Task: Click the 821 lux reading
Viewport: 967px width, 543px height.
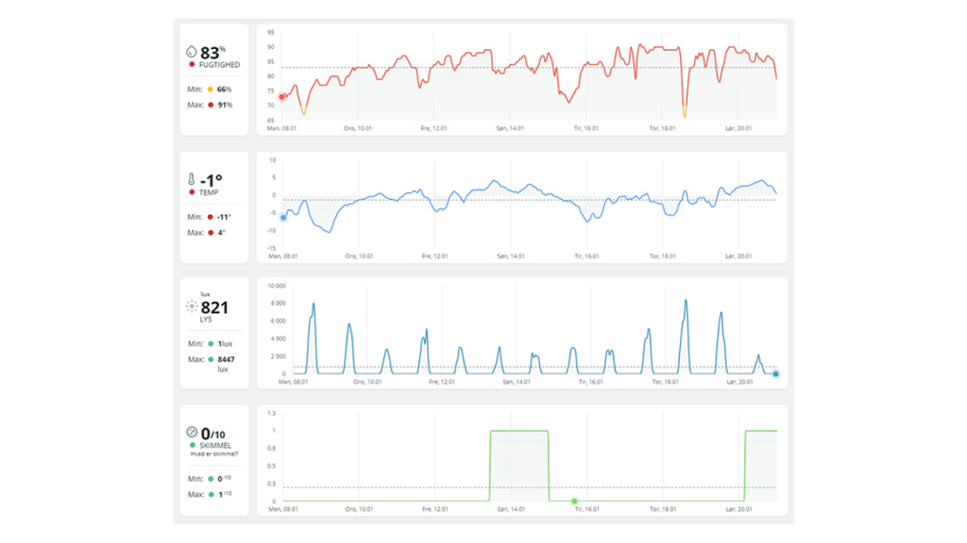Action: coord(214,307)
